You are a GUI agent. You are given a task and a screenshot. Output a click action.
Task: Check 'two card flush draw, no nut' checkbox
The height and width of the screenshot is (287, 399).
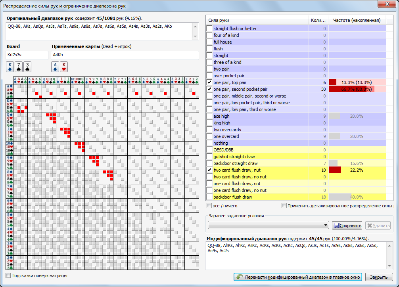[x=209, y=176]
